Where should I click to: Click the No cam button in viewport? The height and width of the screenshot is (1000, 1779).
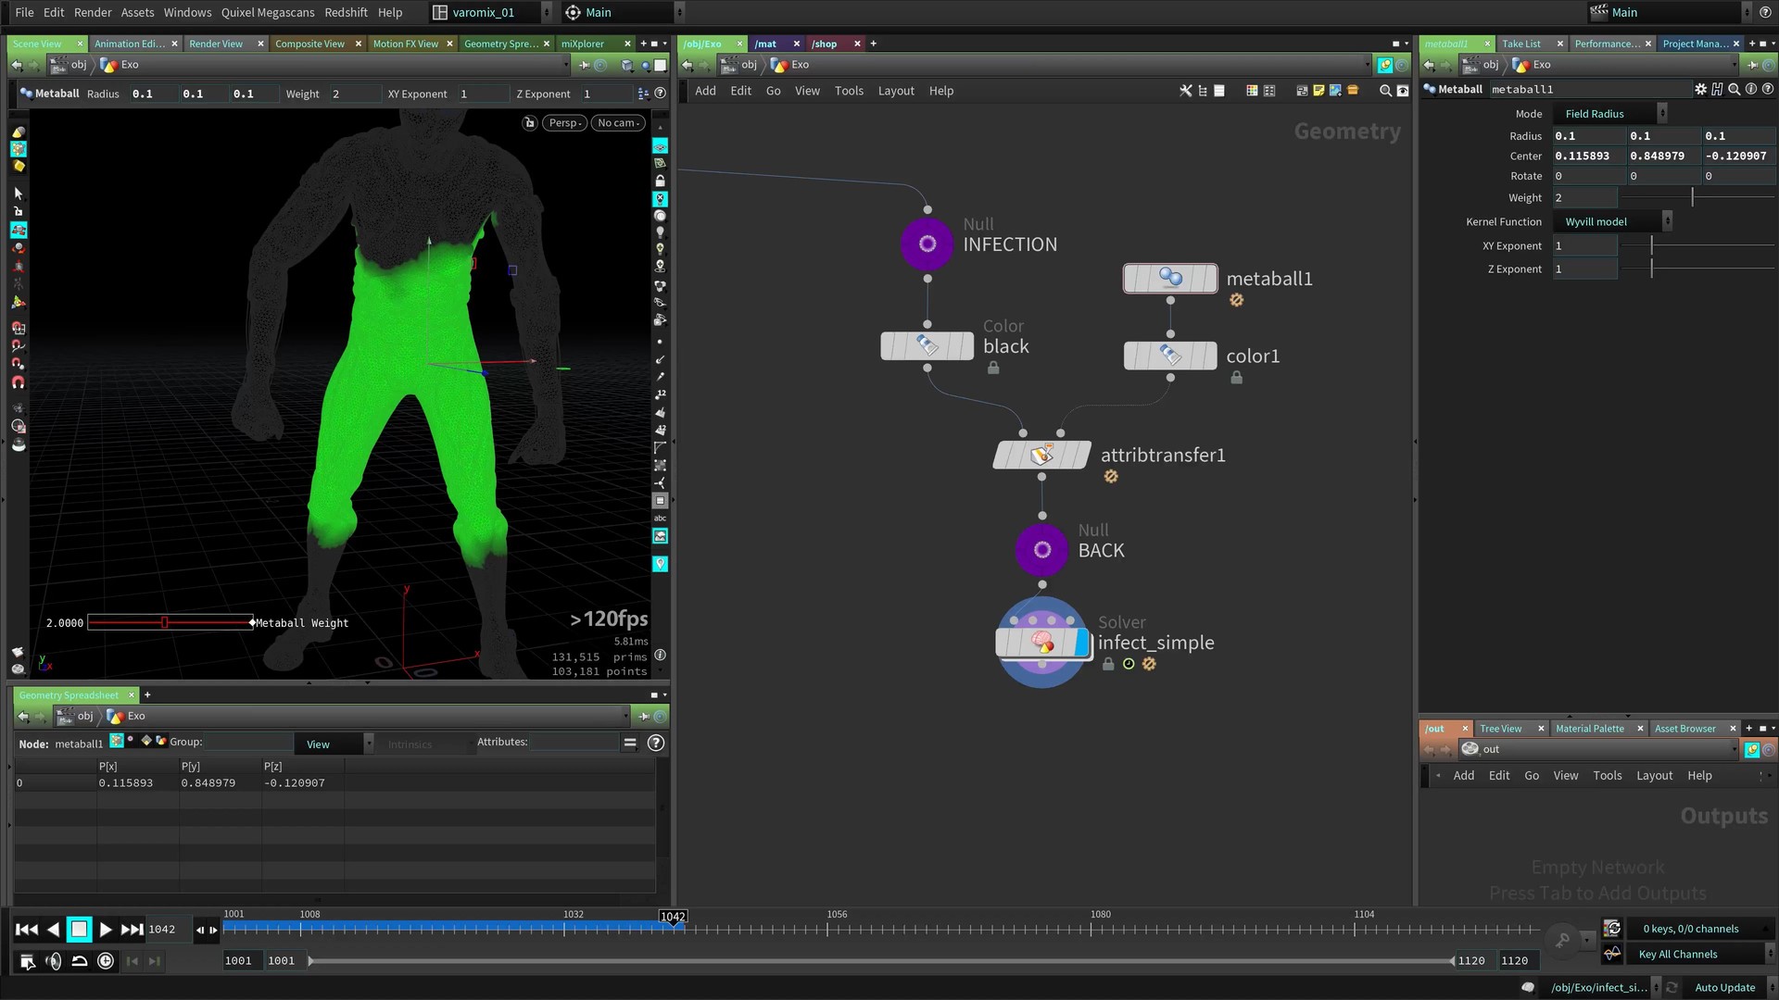[617, 122]
